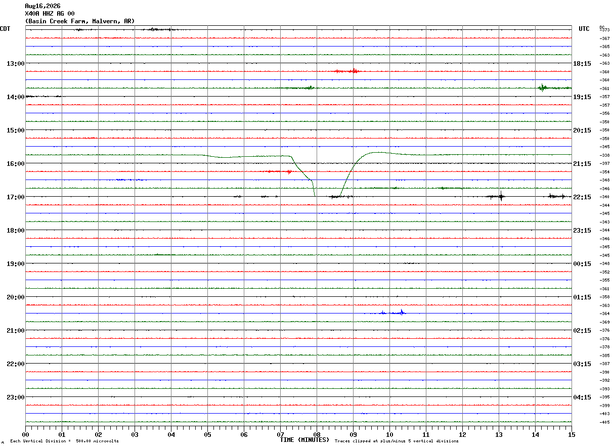Click the UTC timezone label

tap(584, 29)
